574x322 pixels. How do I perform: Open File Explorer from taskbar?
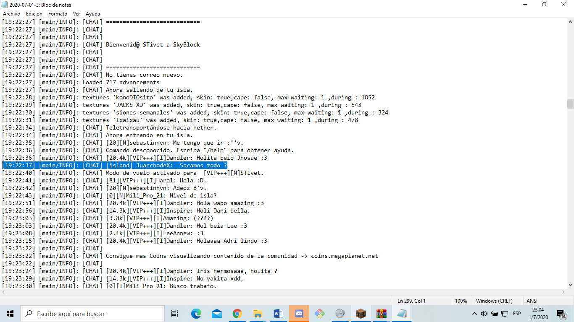pyautogui.click(x=258, y=314)
